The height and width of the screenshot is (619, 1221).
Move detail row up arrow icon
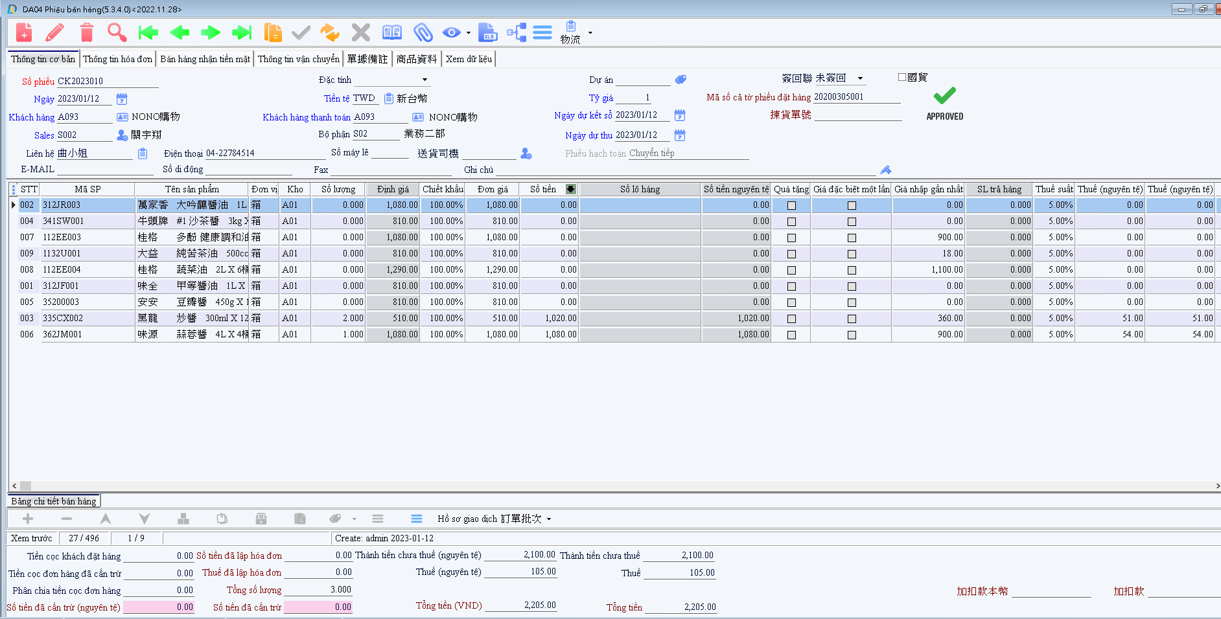click(x=106, y=519)
